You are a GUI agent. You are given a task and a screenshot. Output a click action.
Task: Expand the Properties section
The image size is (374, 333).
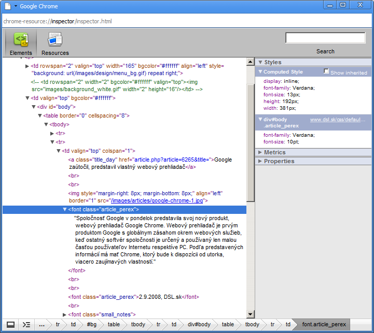pyautogui.click(x=260, y=161)
